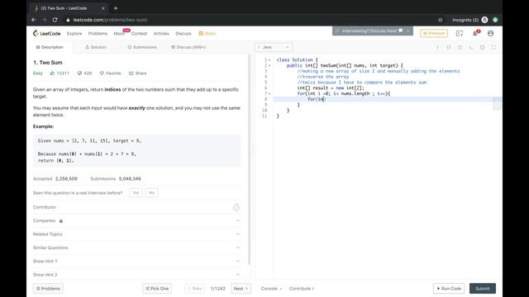Screen dimensions: 529x297
Task: Open the user account avatar menu
Action: coord(490,33)
